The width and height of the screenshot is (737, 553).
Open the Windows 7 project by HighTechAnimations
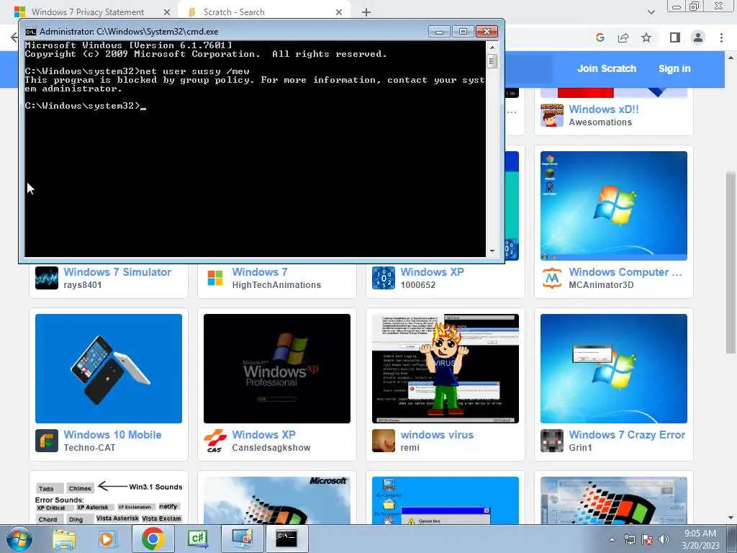coord(259,271)
